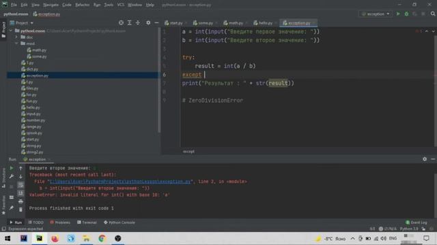
Task: Jump to next highlighted error arrow
Action: 433,31
